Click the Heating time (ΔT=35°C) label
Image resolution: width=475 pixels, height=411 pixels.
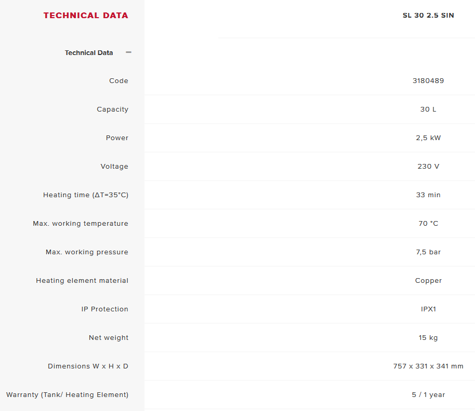point(86,195)
